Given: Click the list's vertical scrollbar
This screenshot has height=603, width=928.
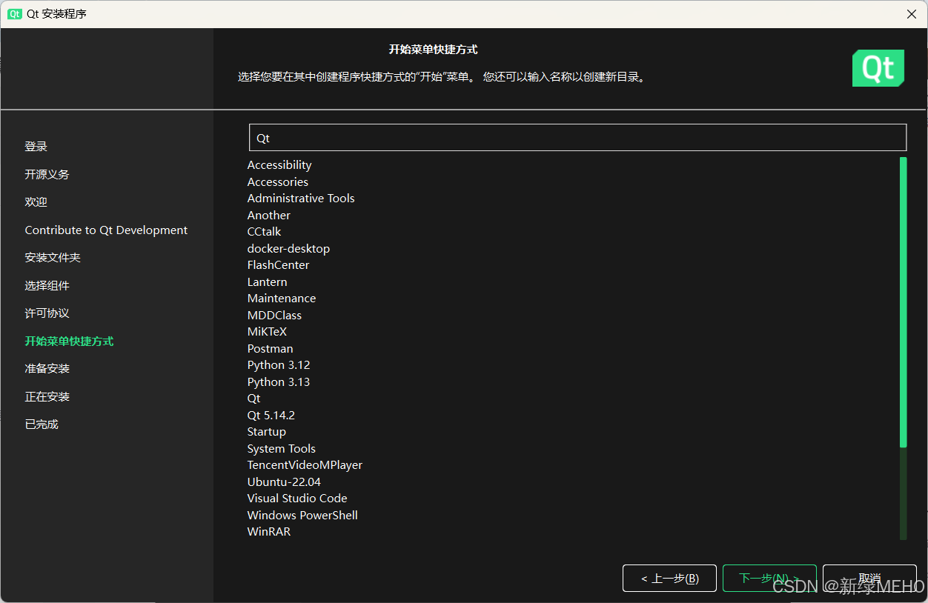Looking at the screenshot, I should (903, 348).
